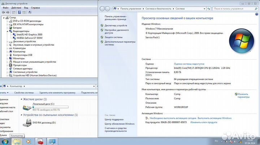
Task: Open Windows Media Player from the taskbar
Action: point(28,141)
